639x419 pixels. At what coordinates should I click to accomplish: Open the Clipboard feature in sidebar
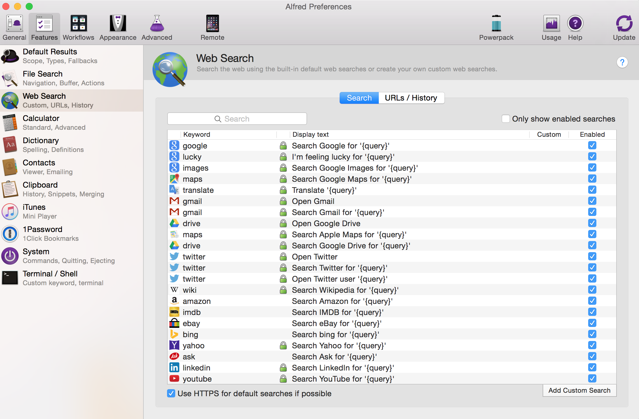[72, 189]
